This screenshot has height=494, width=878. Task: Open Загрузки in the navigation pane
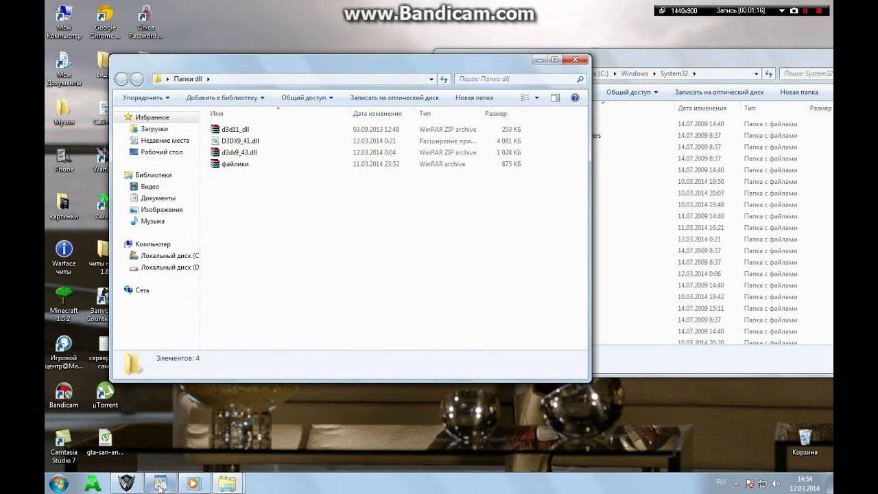tap(154, 129)
